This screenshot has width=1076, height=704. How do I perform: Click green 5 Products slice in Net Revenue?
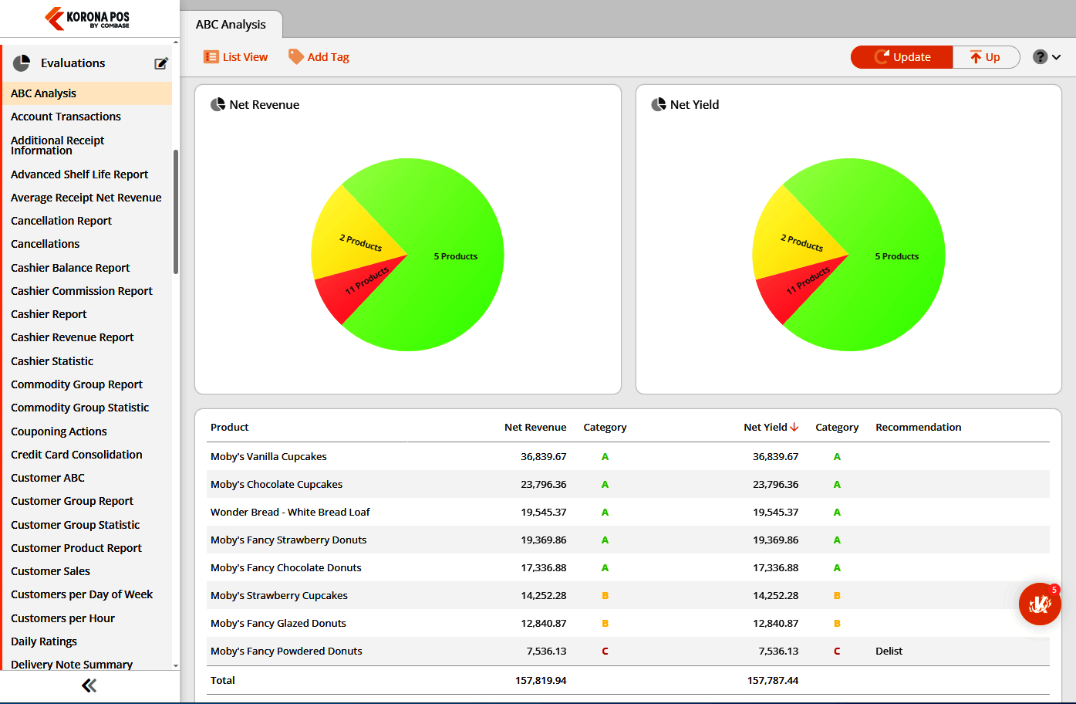455,256
